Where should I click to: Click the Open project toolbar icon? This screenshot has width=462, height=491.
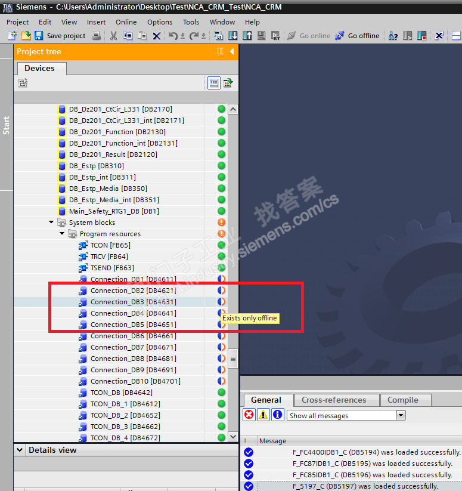pyautogui.click(x=26, y=36)
